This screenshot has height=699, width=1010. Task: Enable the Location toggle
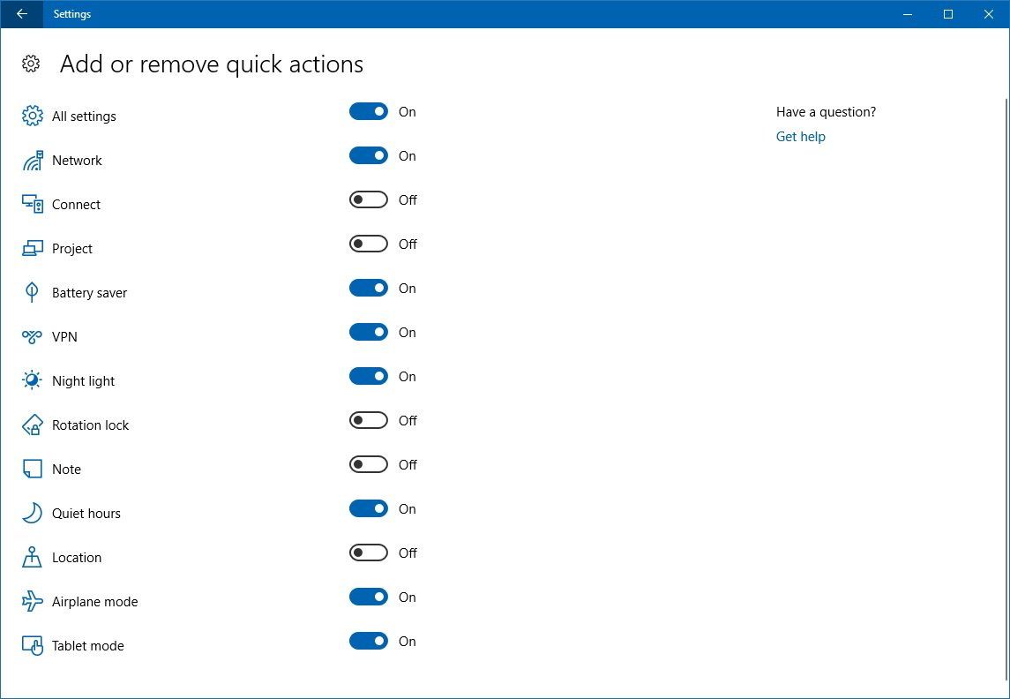(368, 552)
